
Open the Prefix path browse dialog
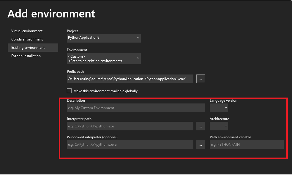[200, 79]
